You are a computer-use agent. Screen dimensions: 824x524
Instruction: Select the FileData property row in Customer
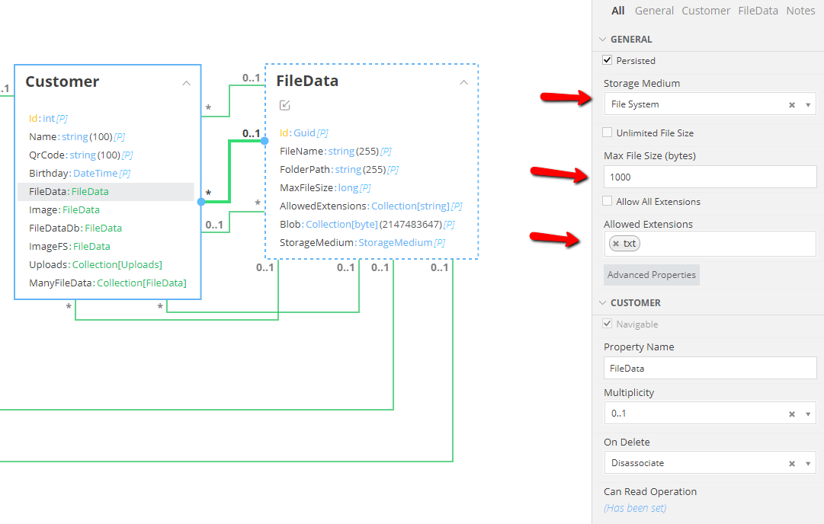point(105,192)
